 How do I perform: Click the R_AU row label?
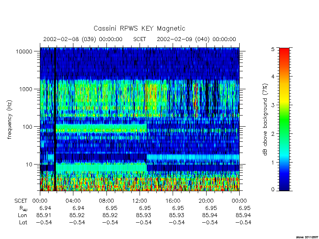pyautogui.click(x=23, y=208)
